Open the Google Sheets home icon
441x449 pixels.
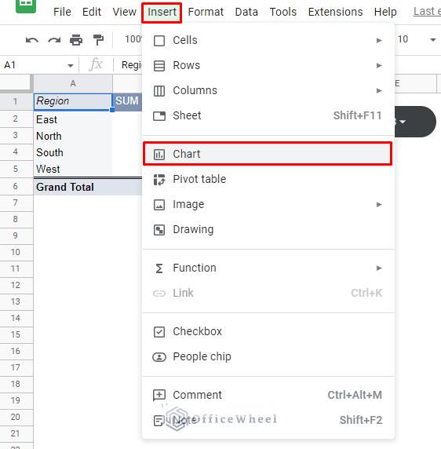click(x=26, y=5)
